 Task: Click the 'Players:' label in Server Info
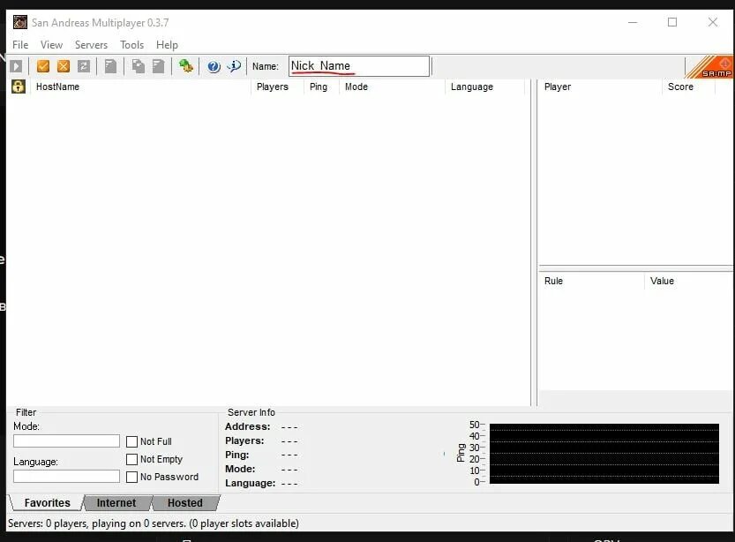[244, 440]
